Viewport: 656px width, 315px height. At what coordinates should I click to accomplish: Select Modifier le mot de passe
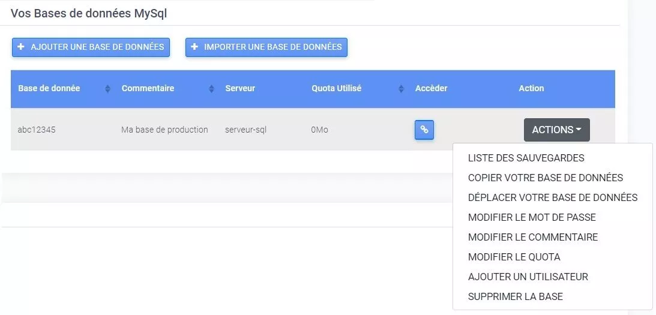[x=532, y=218]
